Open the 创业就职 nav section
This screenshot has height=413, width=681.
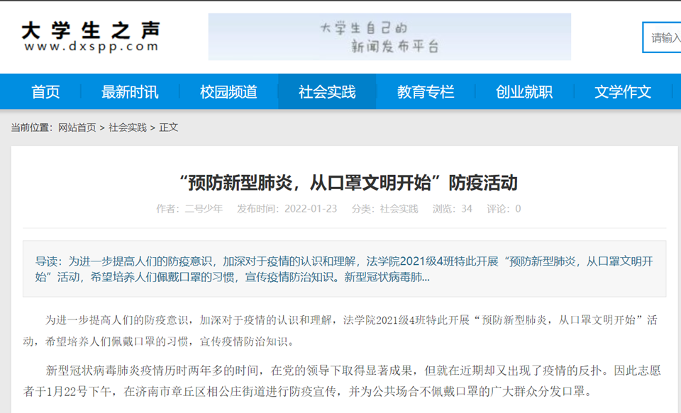pos(524,92)
